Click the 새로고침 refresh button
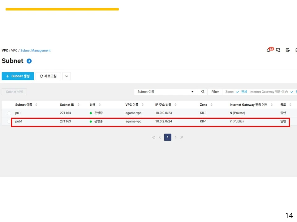The width and height of the screenshot is (297, 222). [48, 76]
